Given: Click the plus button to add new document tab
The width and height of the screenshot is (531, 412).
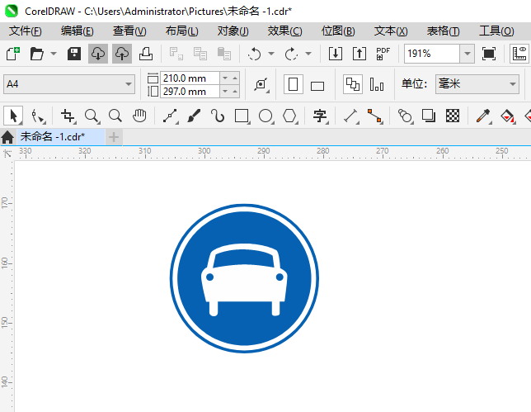Looking at the screenshot, I should (x=114, y=136).
